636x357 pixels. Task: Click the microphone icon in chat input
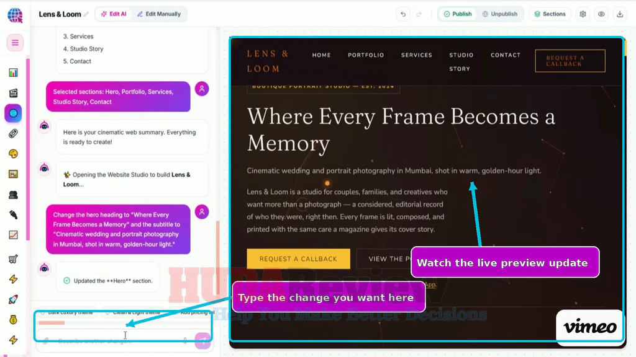(x=185, y=341)
